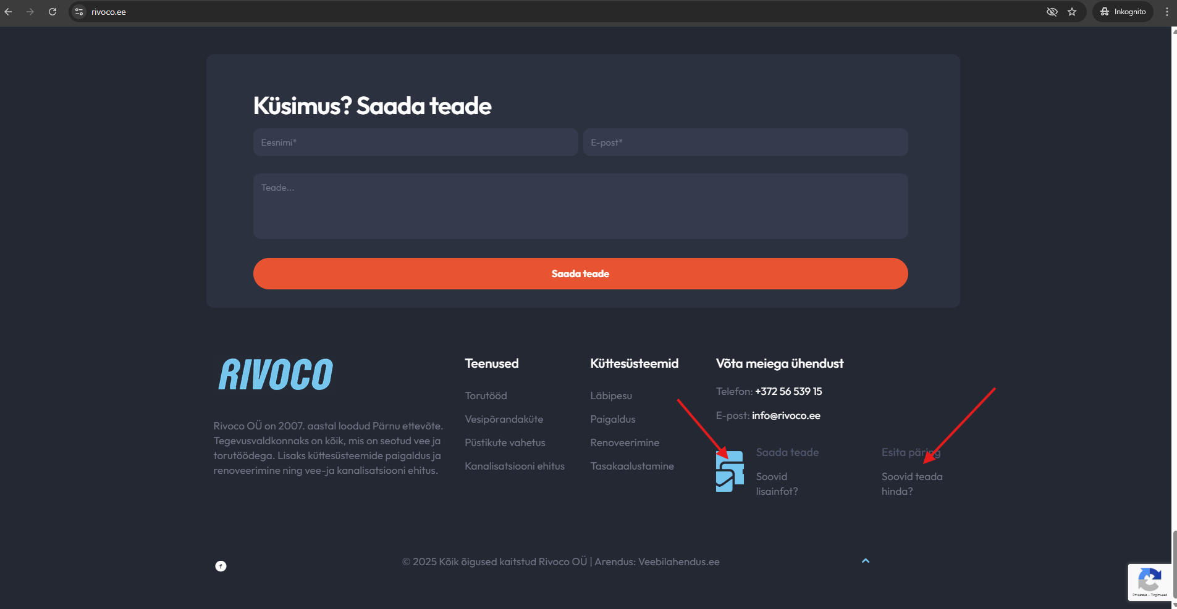This screenshot has height=609, width=1177.
Task: Reload the page with the refresh icon
Action: tap(53, 12)
